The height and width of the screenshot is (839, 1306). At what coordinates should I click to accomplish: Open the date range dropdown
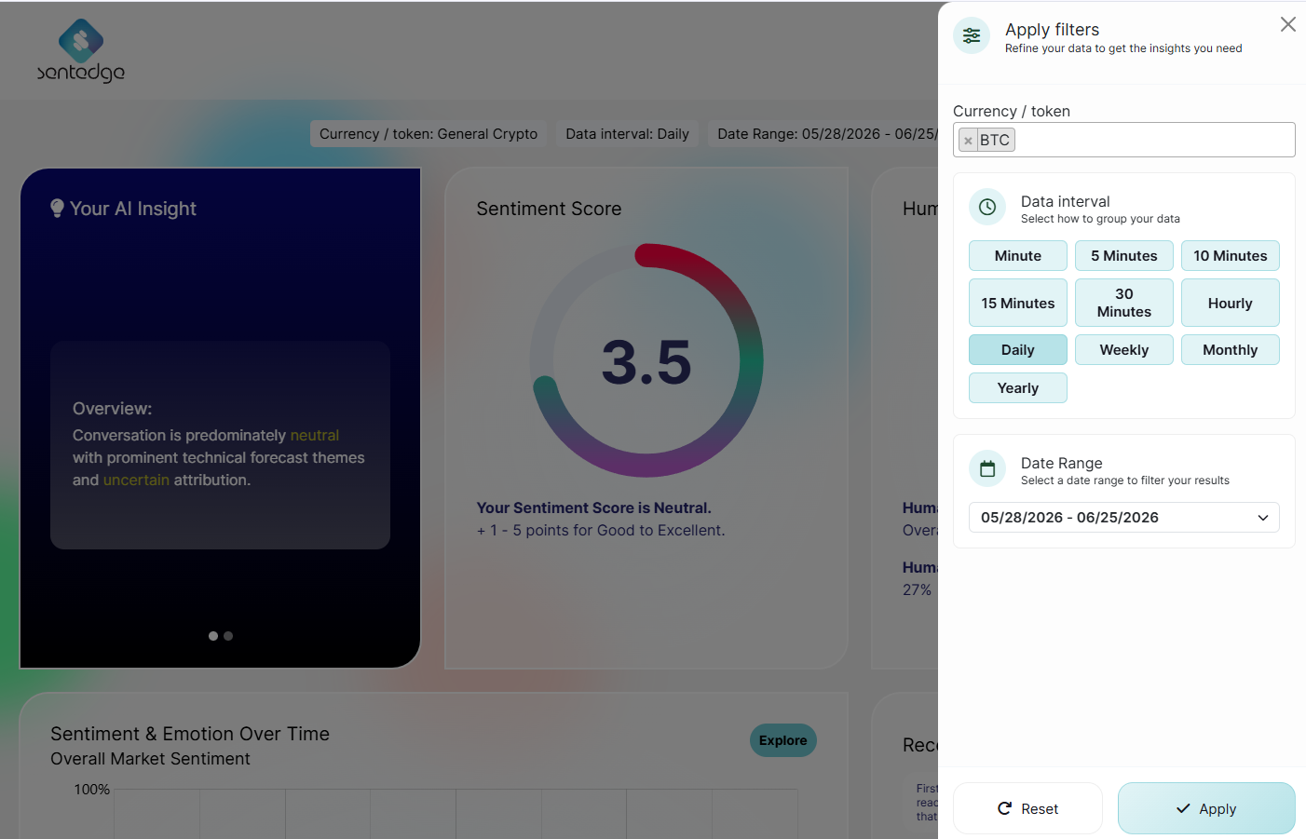tap(1124, 518)
